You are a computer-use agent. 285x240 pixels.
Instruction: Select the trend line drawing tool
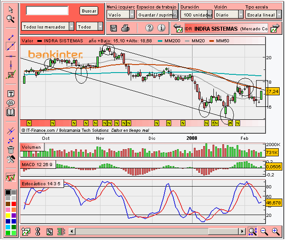pos(11,46)
